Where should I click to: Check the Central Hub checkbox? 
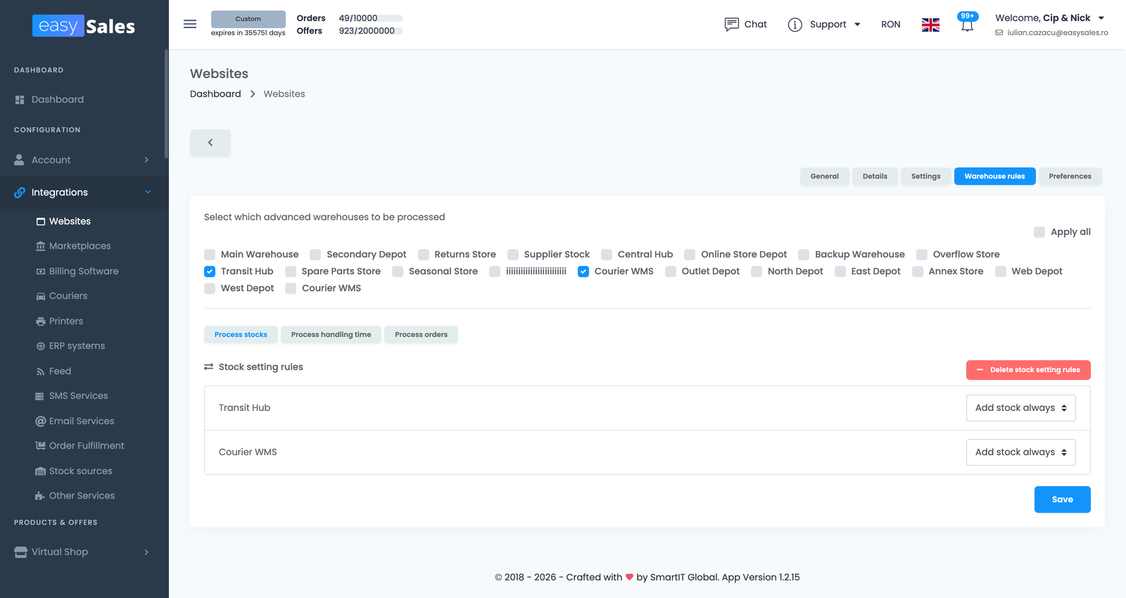(x=607, y=255)
